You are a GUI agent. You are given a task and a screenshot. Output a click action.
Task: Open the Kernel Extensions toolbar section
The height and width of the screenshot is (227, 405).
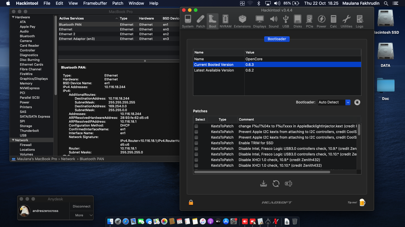coord(242,21)
